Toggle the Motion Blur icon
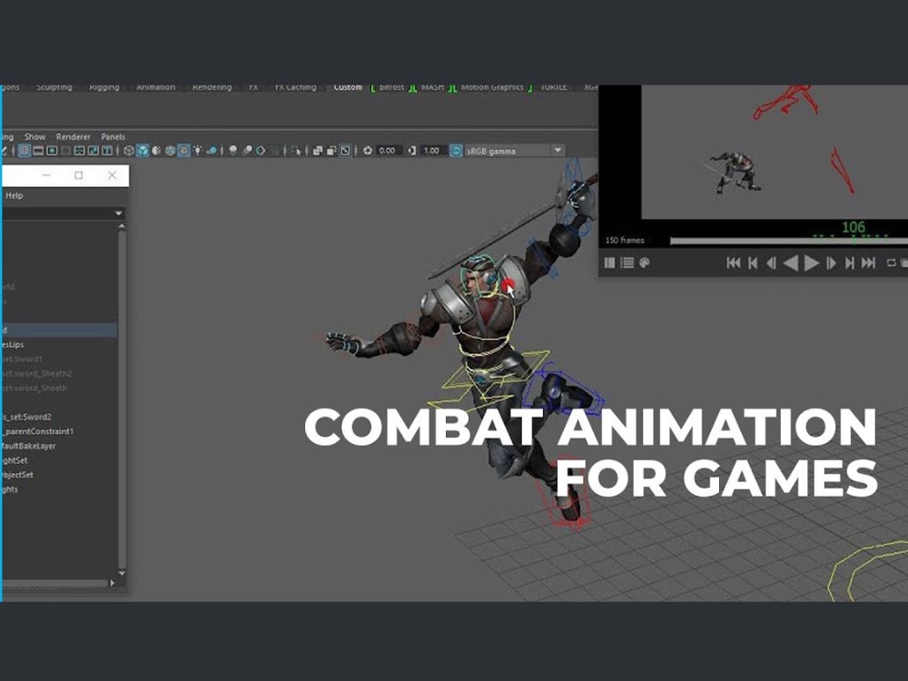Viewport: 908px width, 681px height. [247, 151]
